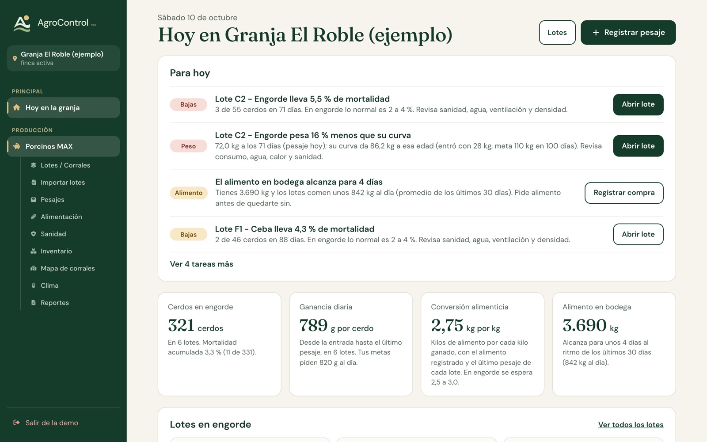Click the home icon for Hoy en la granja

(x=16, y=107)
